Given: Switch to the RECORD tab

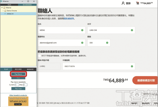Looking at the screenshot, I should point(18,69).
